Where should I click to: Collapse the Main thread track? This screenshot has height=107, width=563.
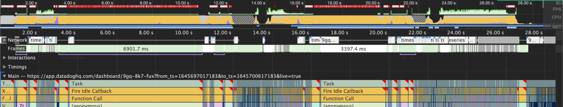pyautogui.click(x=4, y=76)
